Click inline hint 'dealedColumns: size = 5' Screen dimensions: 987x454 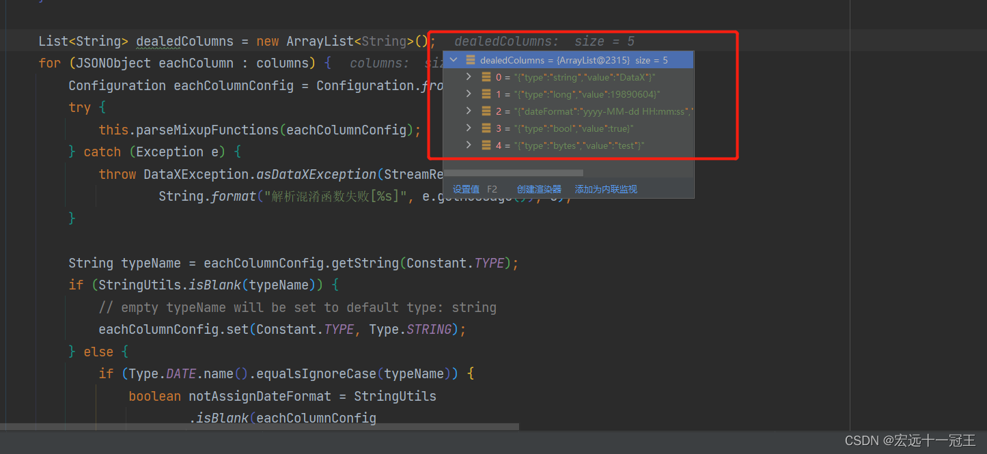click(544, 42)
